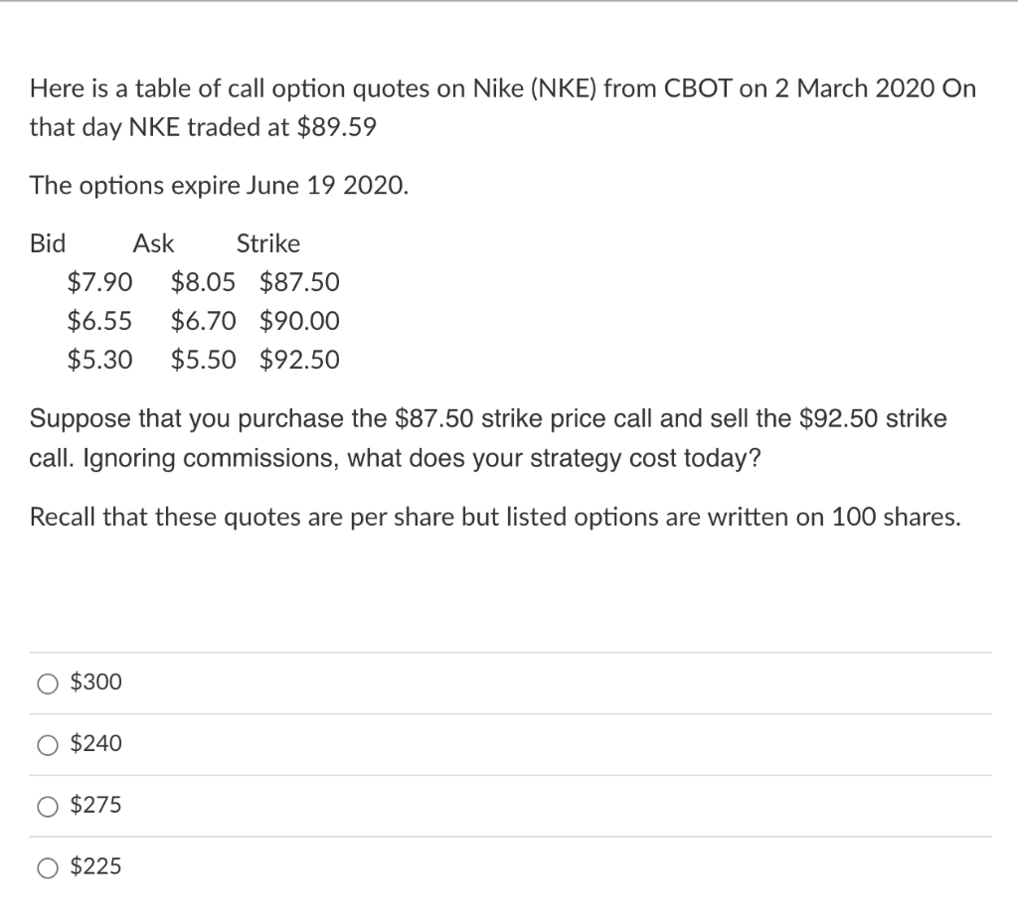Select the $240 radio button
This screenshot has width=1018, height=920.
coord(48,745)
